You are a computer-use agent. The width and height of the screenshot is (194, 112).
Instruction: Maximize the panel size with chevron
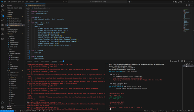click(189, 61)
